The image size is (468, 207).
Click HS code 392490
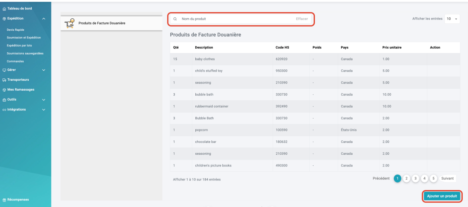tap(282, 106)
